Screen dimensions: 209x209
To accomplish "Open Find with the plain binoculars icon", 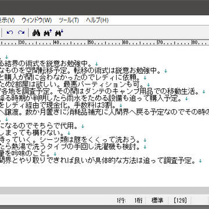I will [x=36, y=33].
